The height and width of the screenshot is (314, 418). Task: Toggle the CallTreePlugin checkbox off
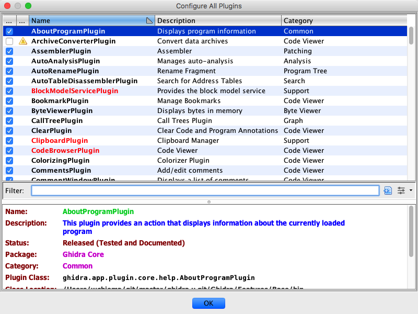(x=9, y=121)
